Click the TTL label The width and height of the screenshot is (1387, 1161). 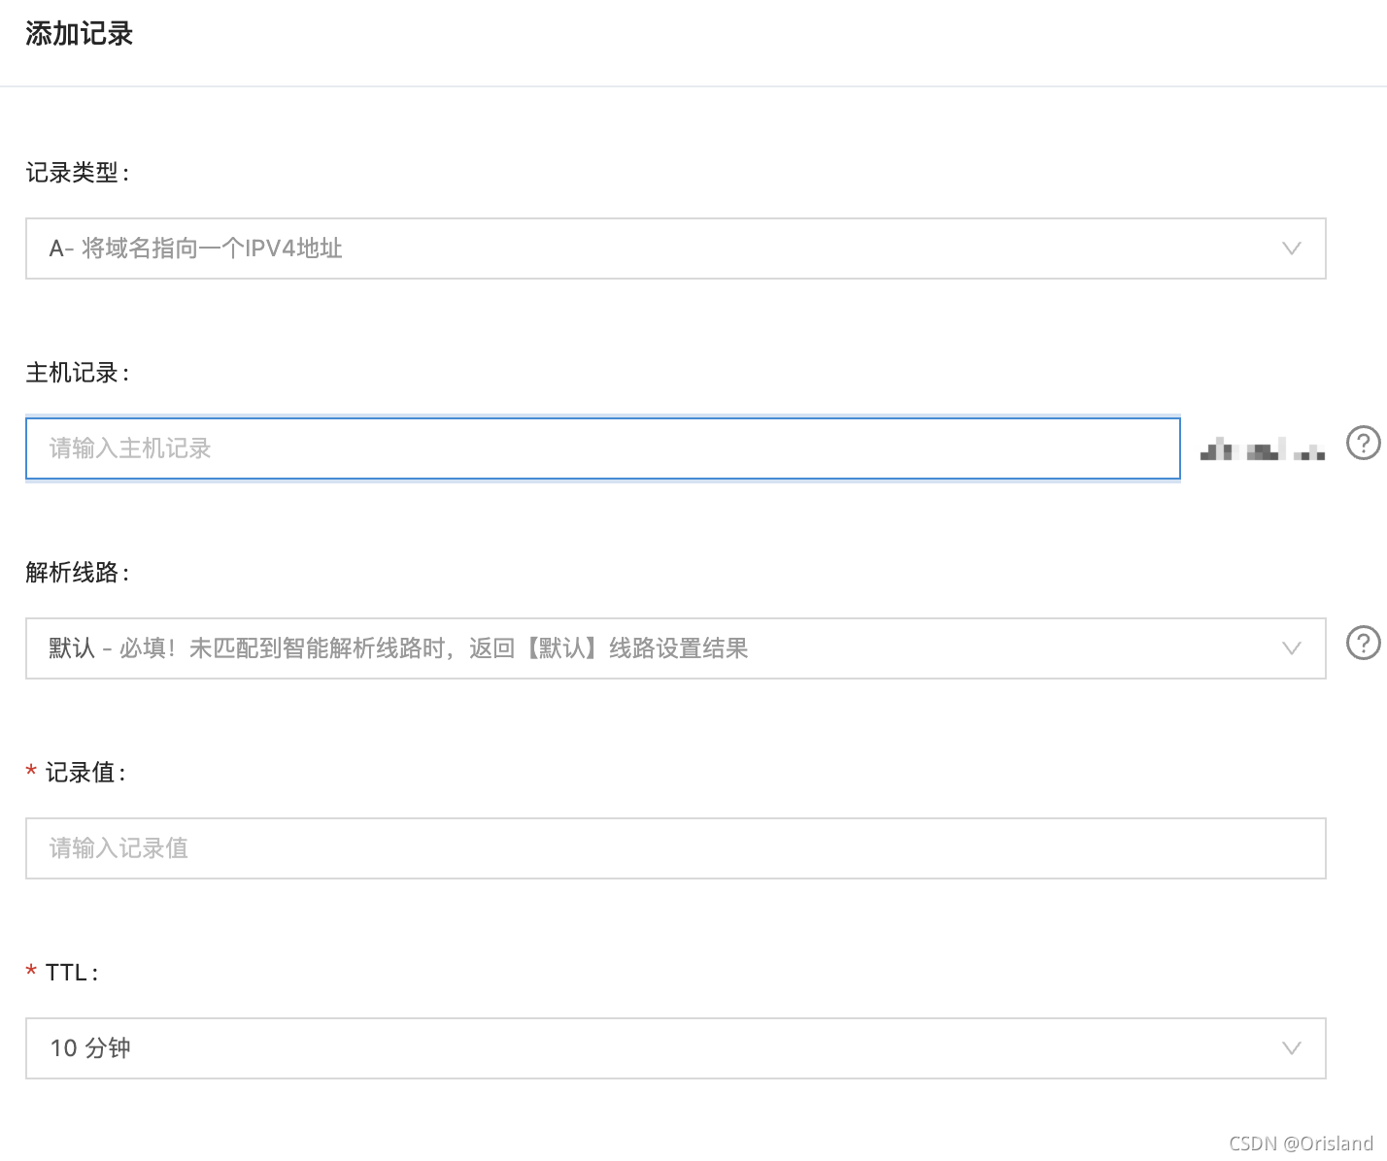pyautogui.click(x=71, y=973)
